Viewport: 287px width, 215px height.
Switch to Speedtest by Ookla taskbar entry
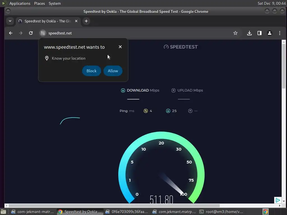coord(80,212)
